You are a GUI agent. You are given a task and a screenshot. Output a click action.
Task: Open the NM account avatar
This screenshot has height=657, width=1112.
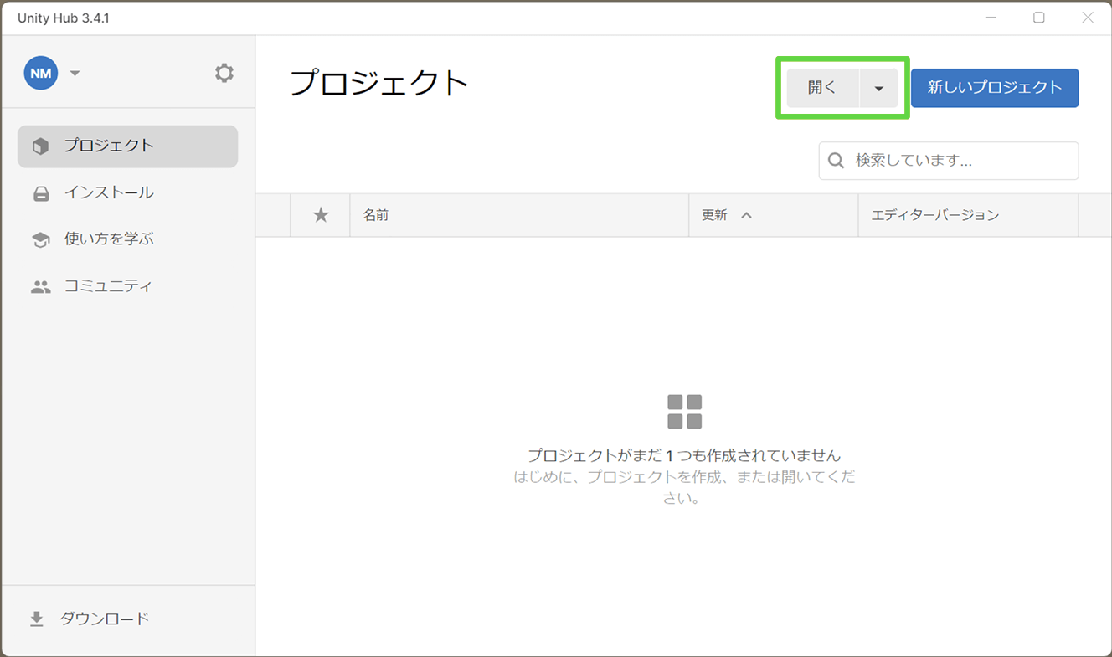pos(41,73)
